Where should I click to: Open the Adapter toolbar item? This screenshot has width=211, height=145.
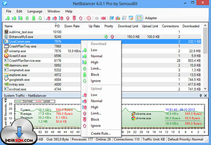pos(151,18)
